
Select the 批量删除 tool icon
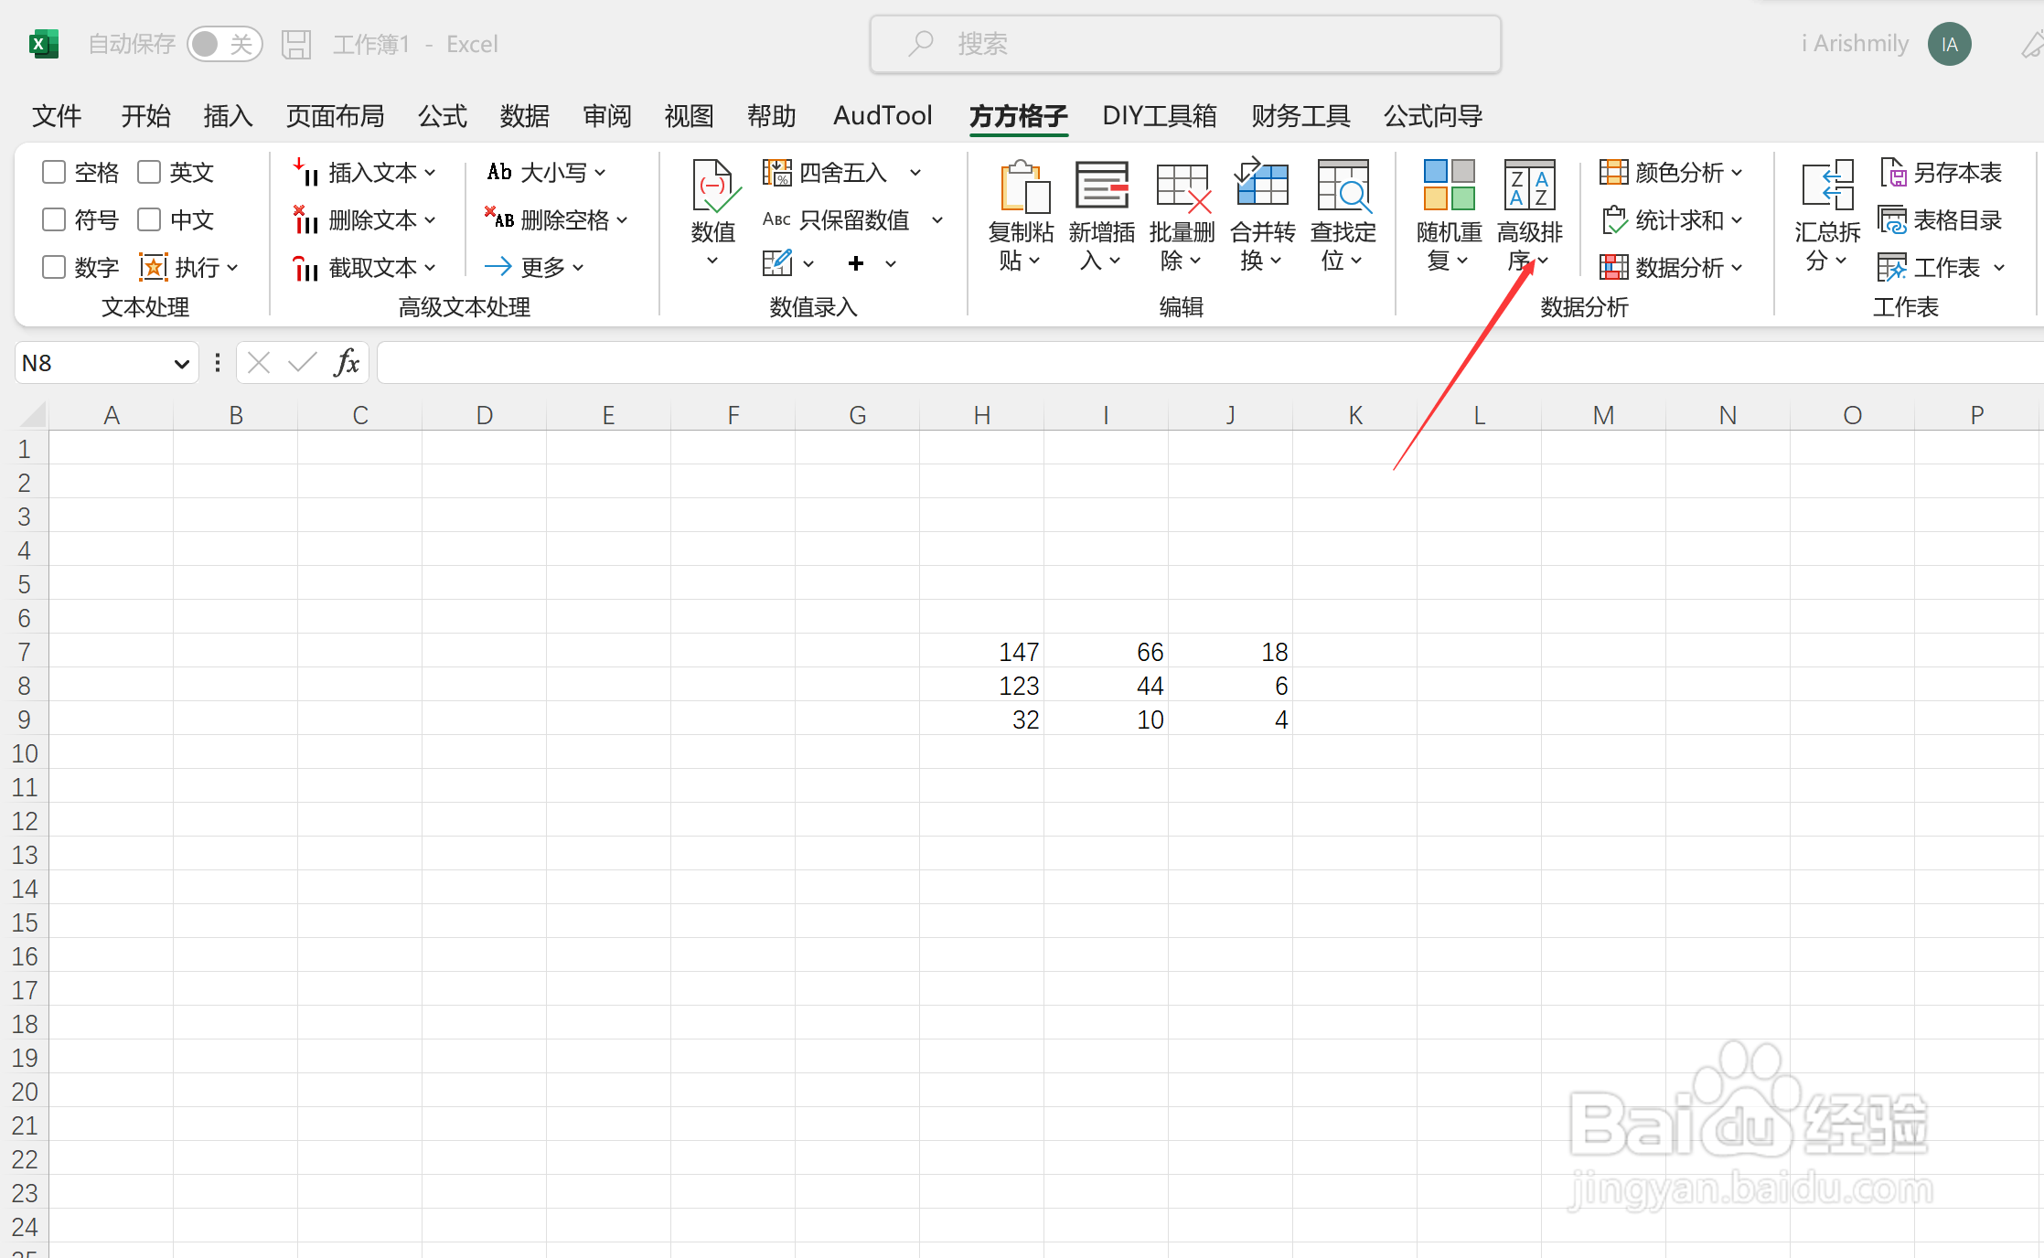click(x=1182, y=187)
